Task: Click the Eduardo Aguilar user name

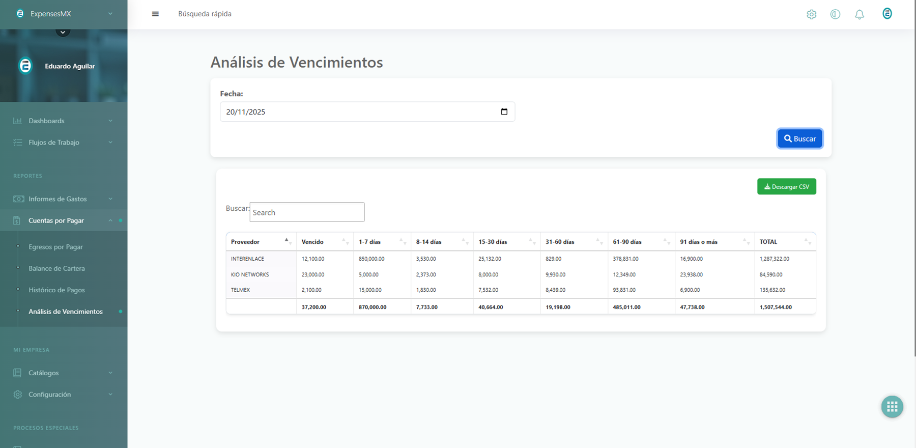Action: click(x=70, y=66)
